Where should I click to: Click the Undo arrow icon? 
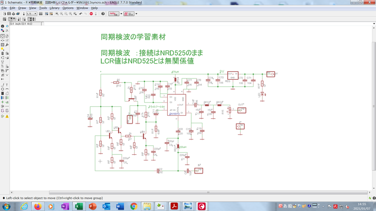[x=80, y=14]
